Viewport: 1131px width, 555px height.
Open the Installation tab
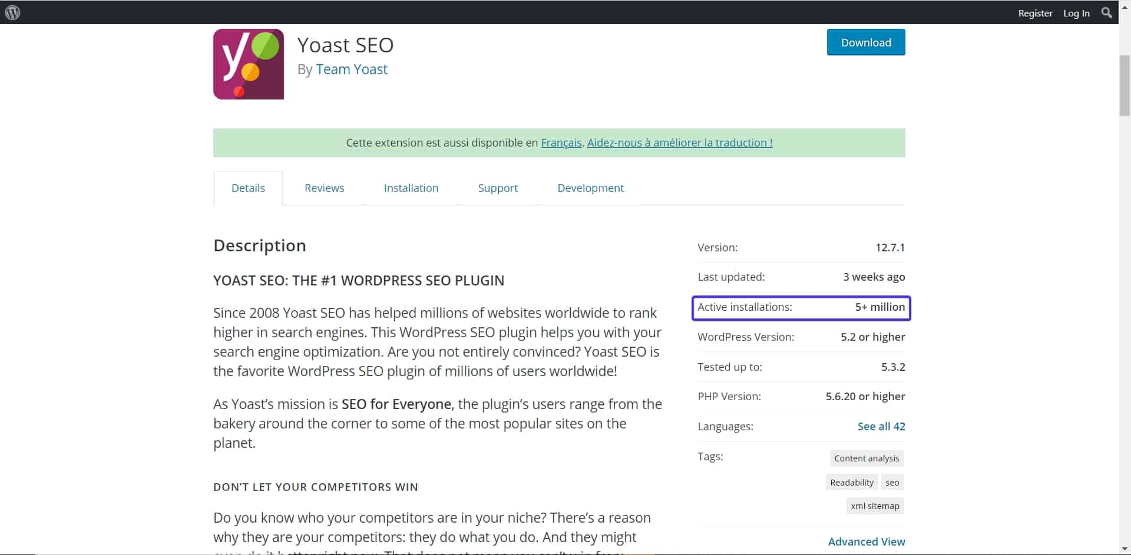click(411, 188)
